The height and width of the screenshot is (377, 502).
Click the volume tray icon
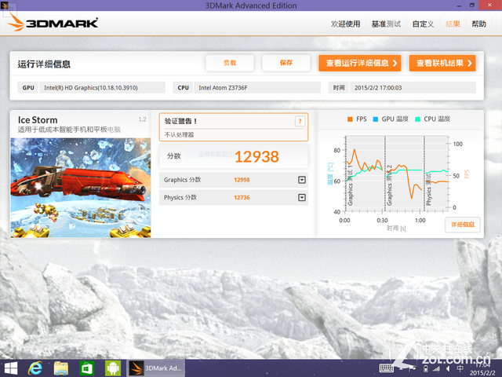tap(448, 369)
